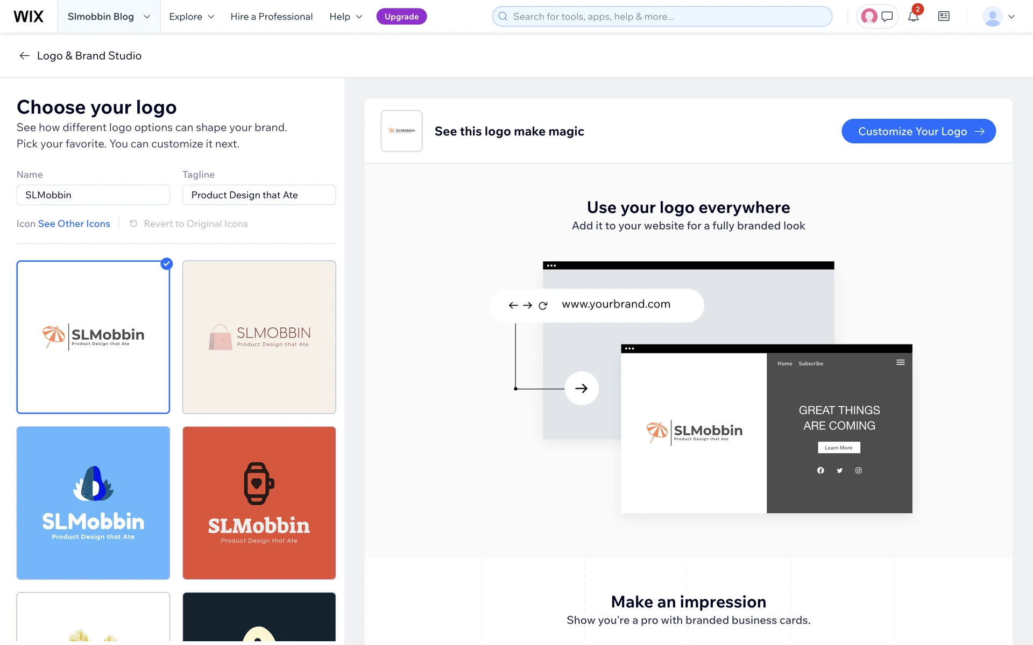Open the news feed icon in header
Viewport: 1033px width, 645px height.
[x=944, y=17]
